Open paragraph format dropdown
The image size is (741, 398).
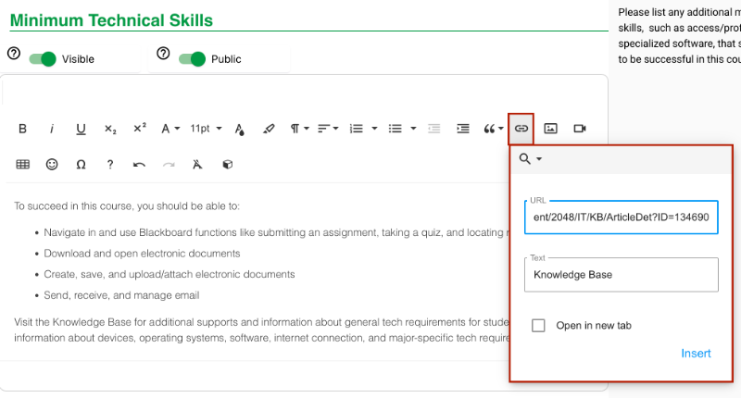(299, 129)
